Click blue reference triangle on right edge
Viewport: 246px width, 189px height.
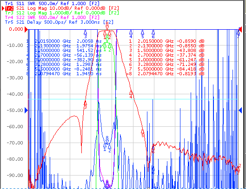(240, 111)
